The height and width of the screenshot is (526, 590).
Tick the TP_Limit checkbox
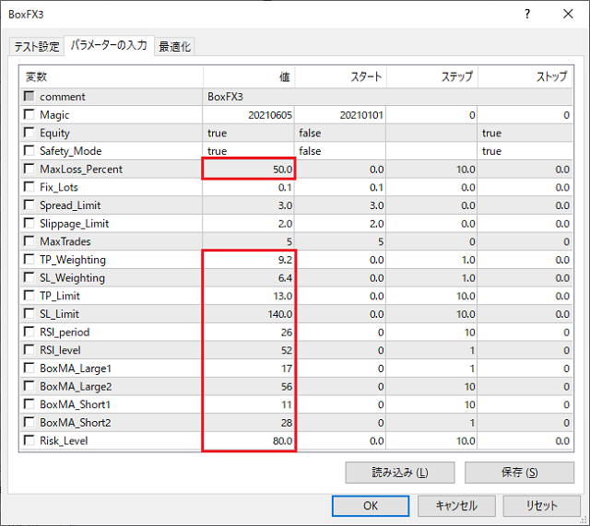click(x=29, y=295)
